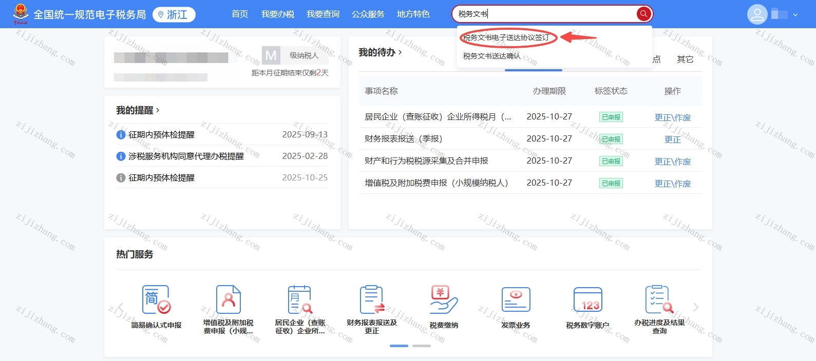Click the red search magnifier button
This screenshot has height=361, width=816.
coord(643,14)
